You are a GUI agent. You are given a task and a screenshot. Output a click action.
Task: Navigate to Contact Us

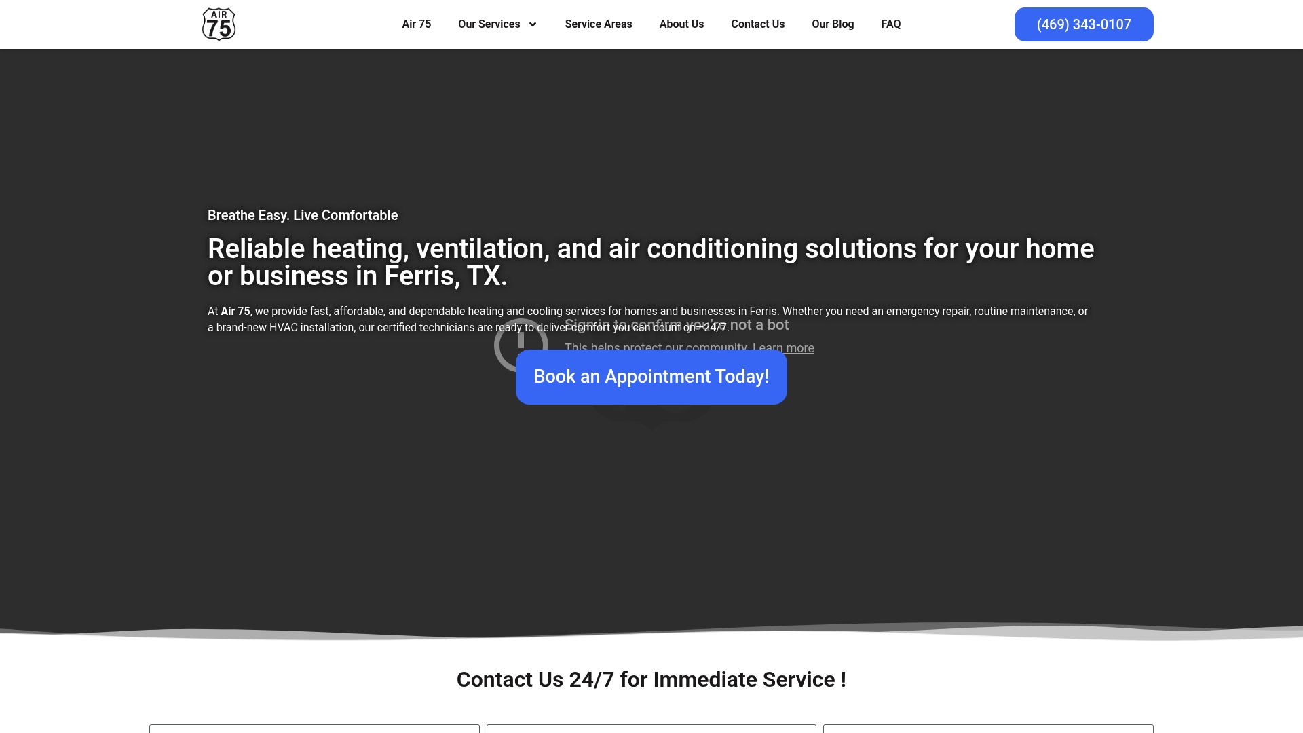(757, 24)
